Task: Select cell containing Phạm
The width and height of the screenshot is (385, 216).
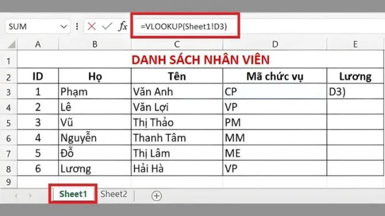Action: tap(95, 92)
